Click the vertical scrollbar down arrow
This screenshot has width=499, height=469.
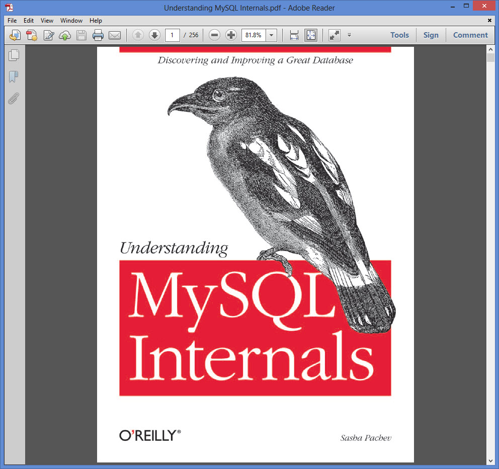click(x=490, y=461)
